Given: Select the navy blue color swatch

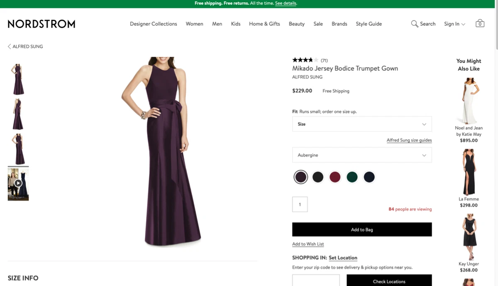Looking at the screenshot, I should [369, 177].
